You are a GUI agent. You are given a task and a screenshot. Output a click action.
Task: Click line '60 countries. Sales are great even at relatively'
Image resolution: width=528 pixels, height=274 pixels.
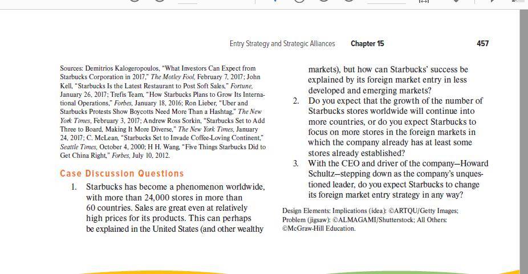tap(166, 208)
